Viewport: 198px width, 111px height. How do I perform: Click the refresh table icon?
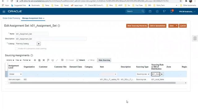click(x=53, y=60)
